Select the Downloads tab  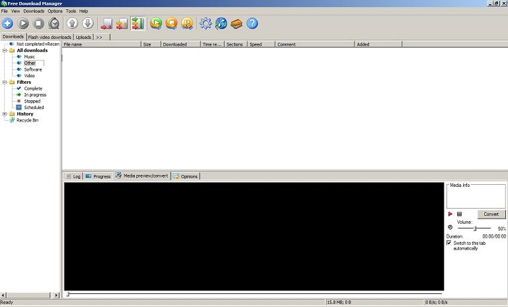click(13, 36)
